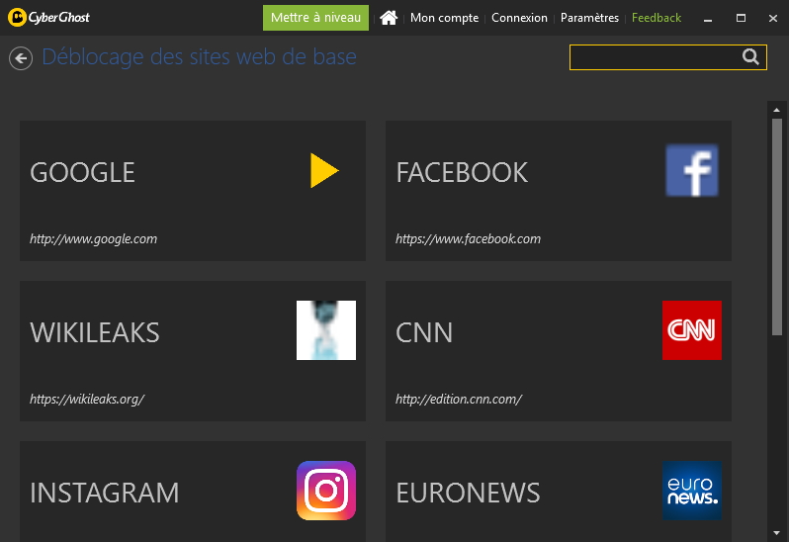Select the WIKILEAKS title text
This screenshot has width=789, height=542.
[x=95, y=332]
